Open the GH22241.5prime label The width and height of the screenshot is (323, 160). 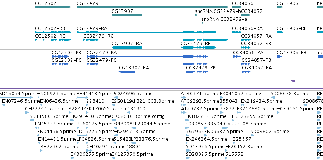coord(45,108)
